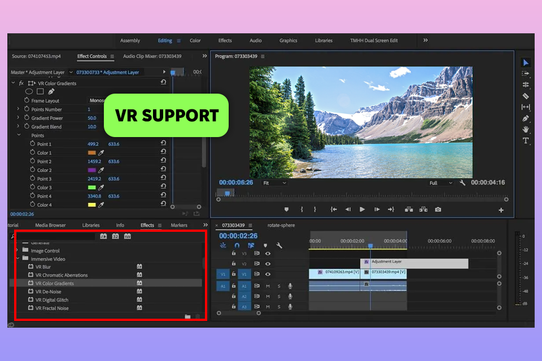Expand the Image Control folder
Viewport: 542px width, 361px height.
(17, 250)
